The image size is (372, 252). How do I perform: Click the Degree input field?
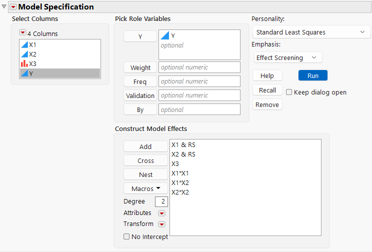click(x=161, y=201)
